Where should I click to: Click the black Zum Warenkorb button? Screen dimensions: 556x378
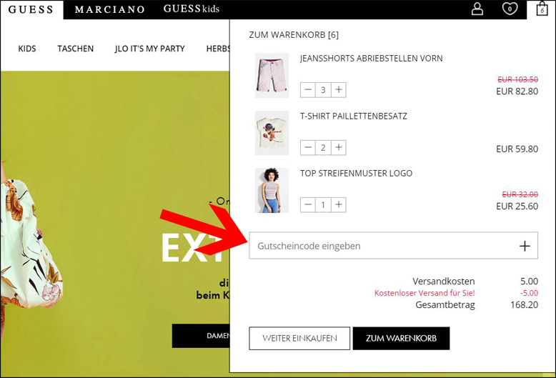(x=401, y=338)
